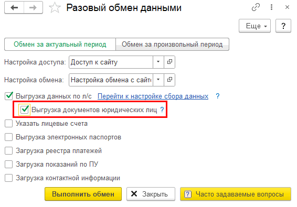Show hint for Выгрузка документов юридических лиц
This screenshot has height=207, width=297.
162,110
